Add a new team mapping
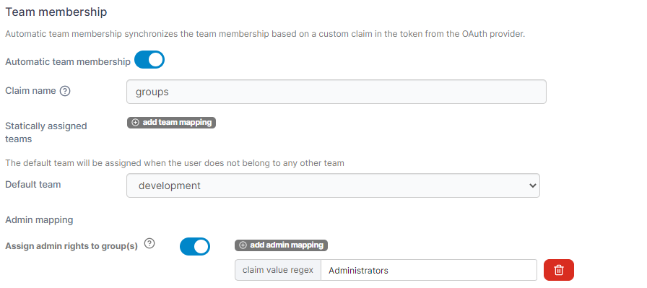Image resolution: width=647 pixels, height=288 pixels. tap(171, 123)
